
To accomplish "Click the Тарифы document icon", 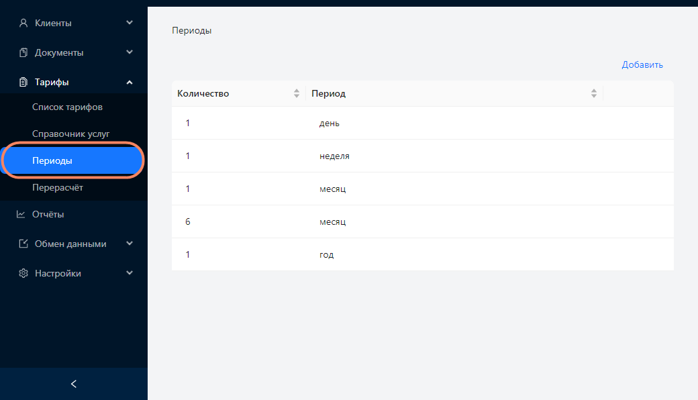I will 23,82.
